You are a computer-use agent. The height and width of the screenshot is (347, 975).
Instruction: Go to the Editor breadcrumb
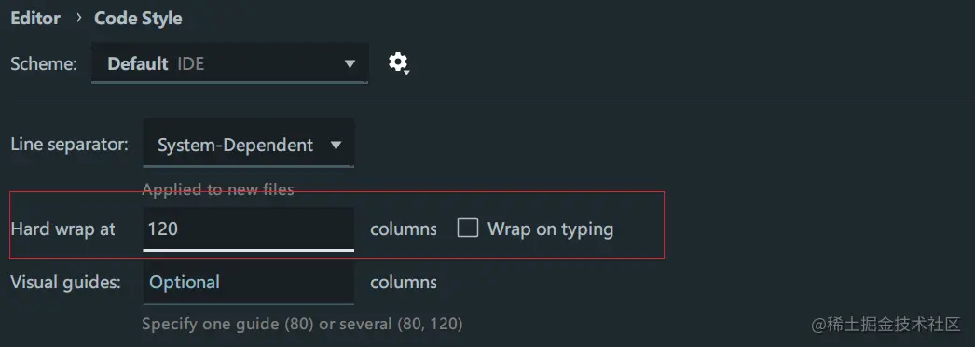coord(35,18)
